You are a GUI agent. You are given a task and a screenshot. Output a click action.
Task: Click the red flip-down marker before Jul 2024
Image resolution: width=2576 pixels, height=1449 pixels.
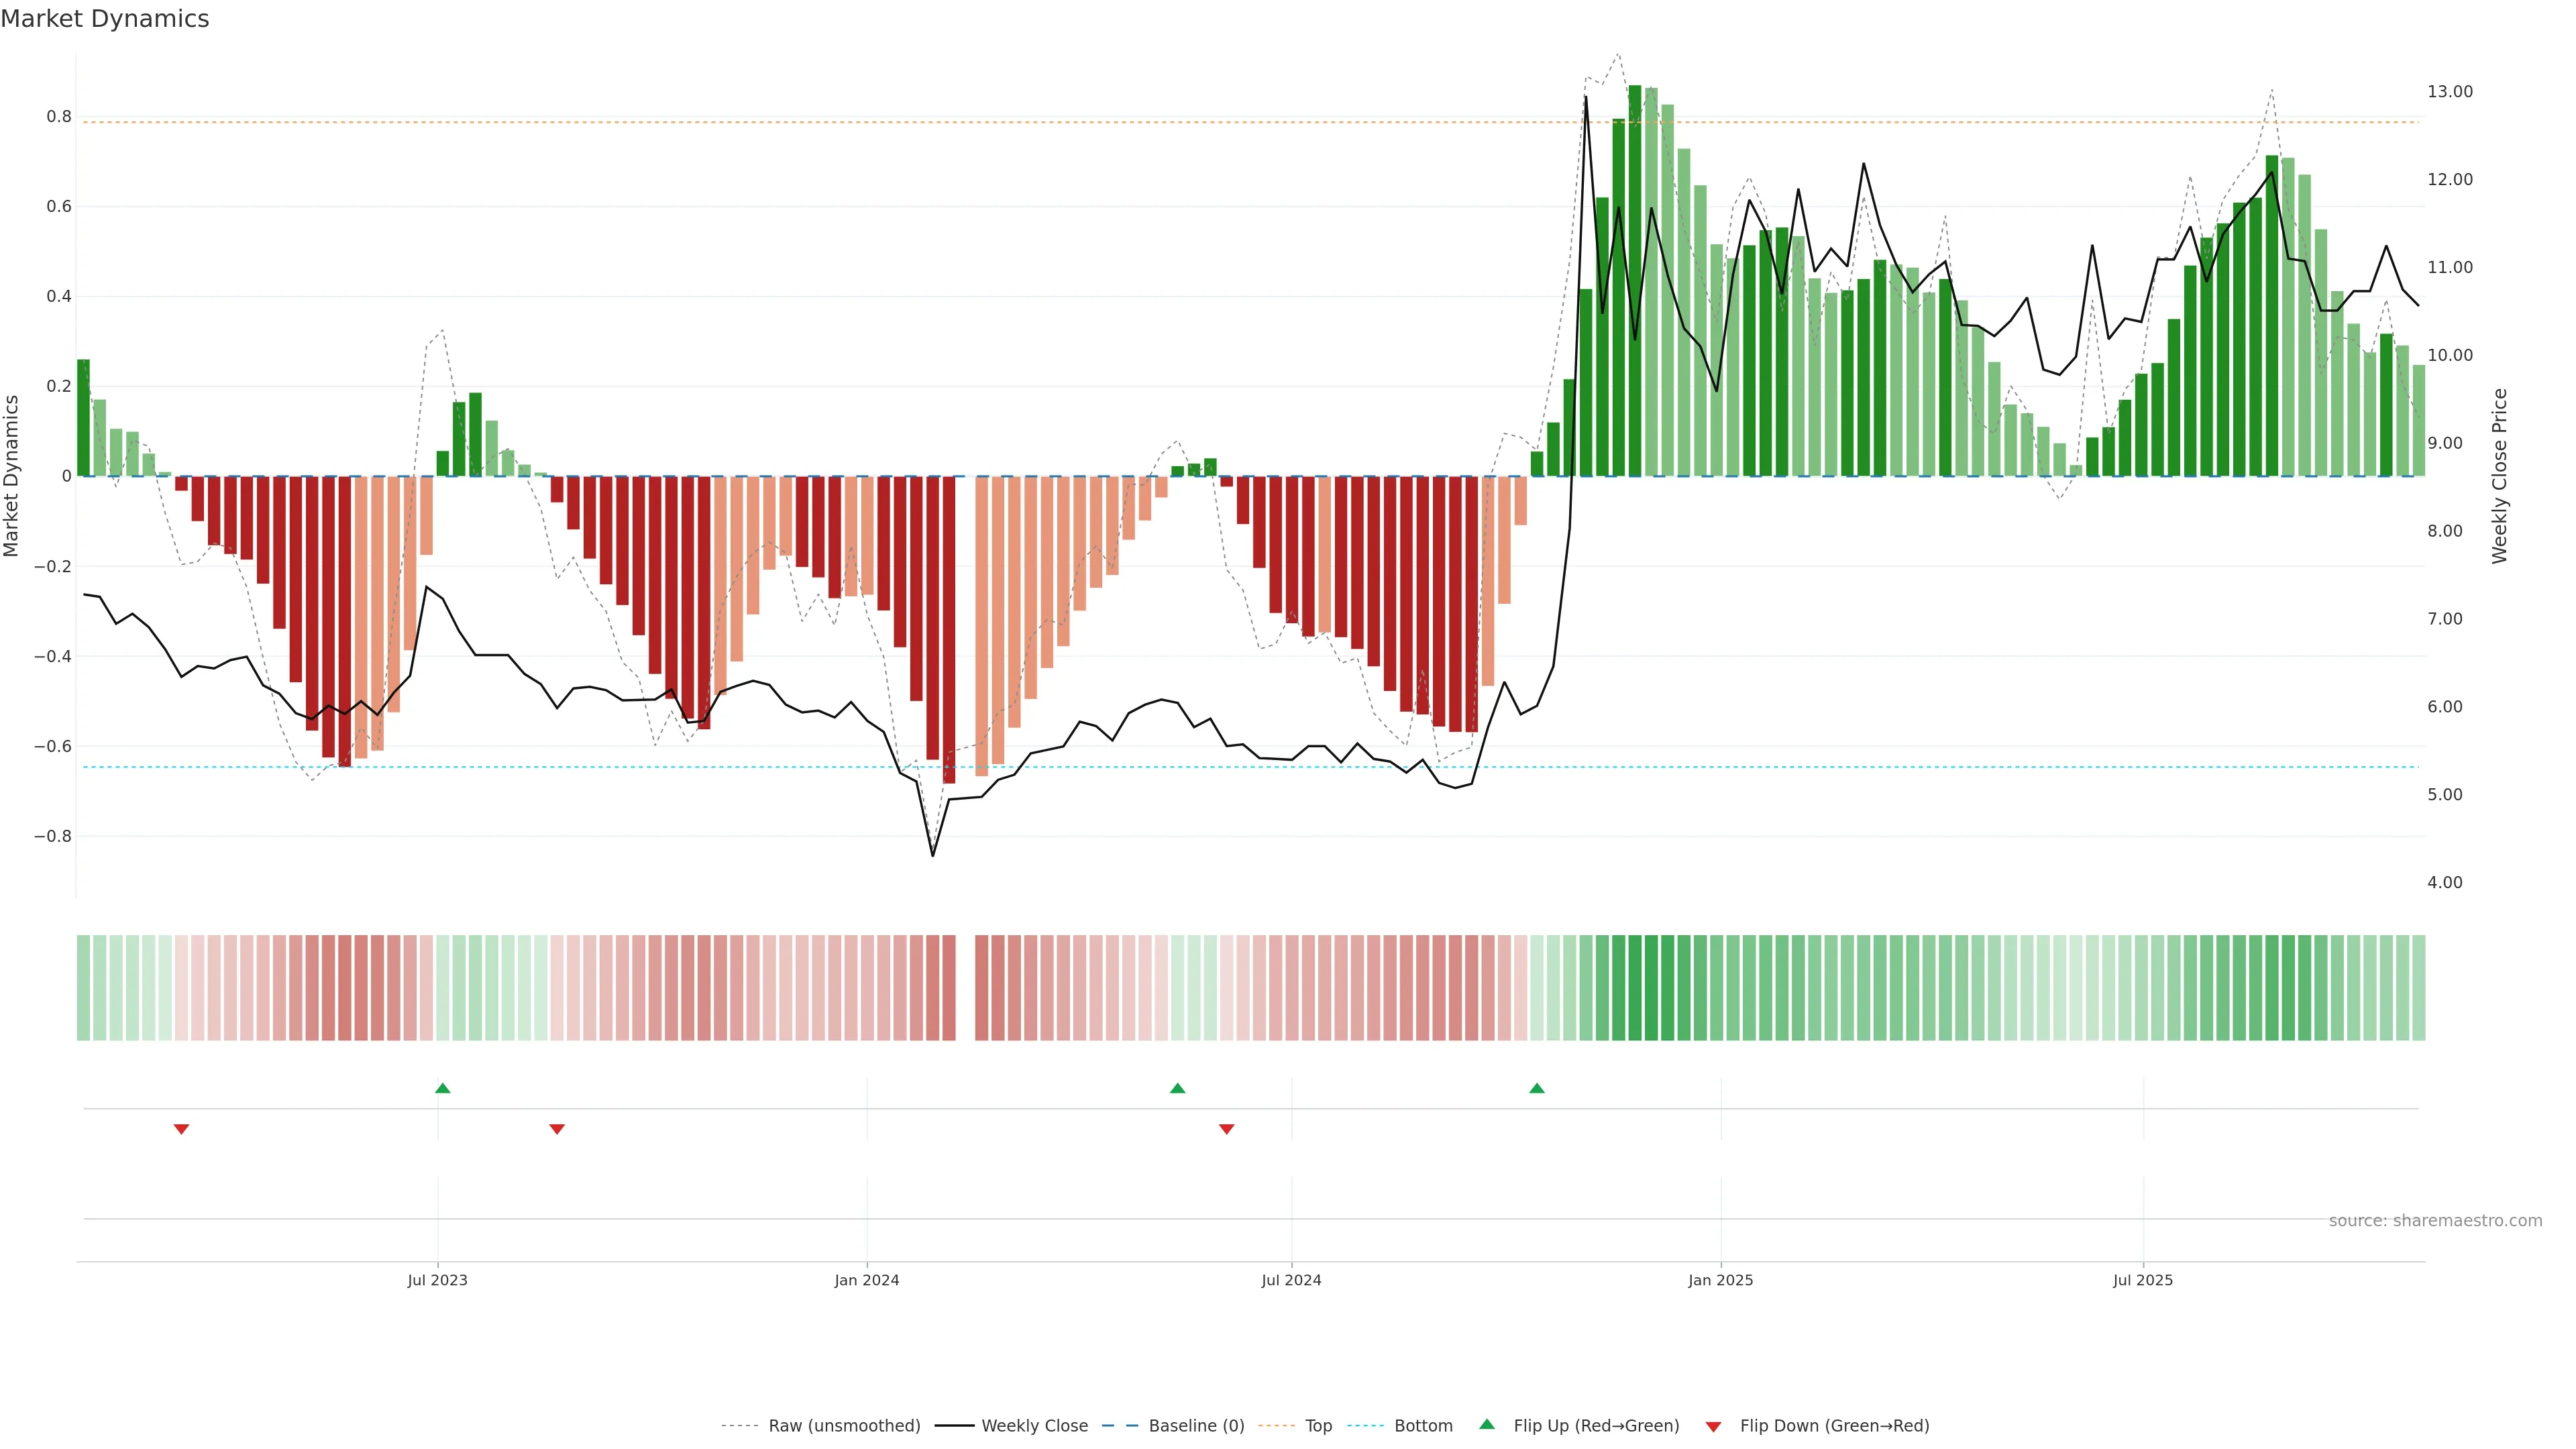point(1226,1129)
